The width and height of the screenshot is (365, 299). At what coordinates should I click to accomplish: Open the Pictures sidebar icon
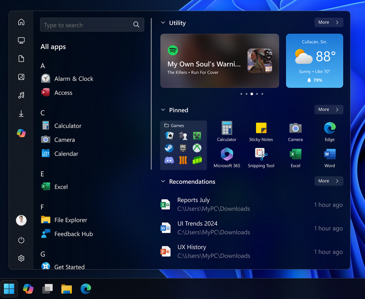21,77
